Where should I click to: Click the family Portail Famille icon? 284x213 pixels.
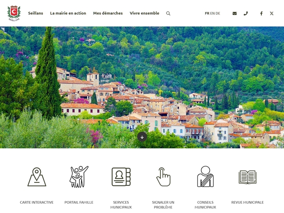coord(79,177)
